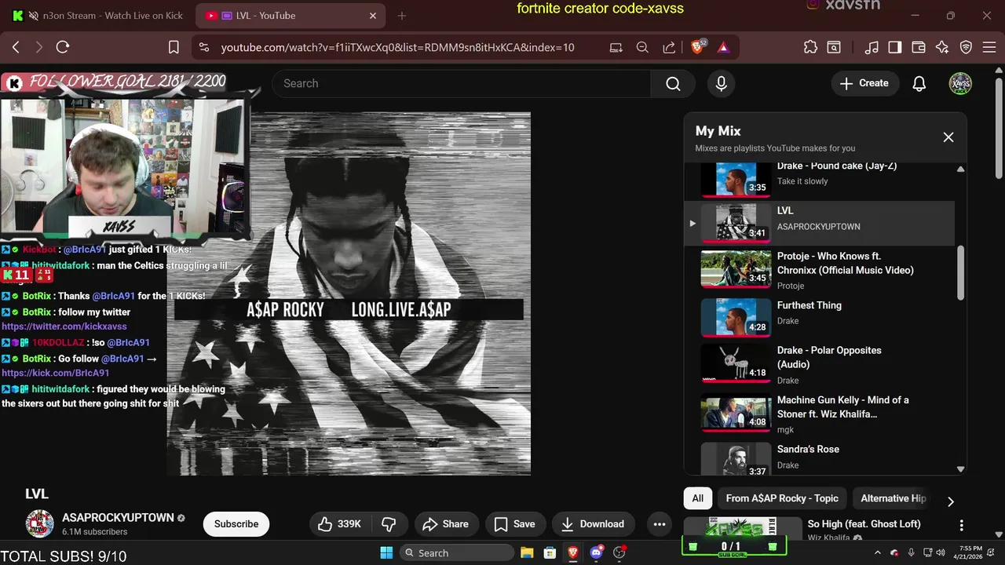Click the address bar URL
1005x565 pixels.
pyautogui.click(x=397, y=47)
